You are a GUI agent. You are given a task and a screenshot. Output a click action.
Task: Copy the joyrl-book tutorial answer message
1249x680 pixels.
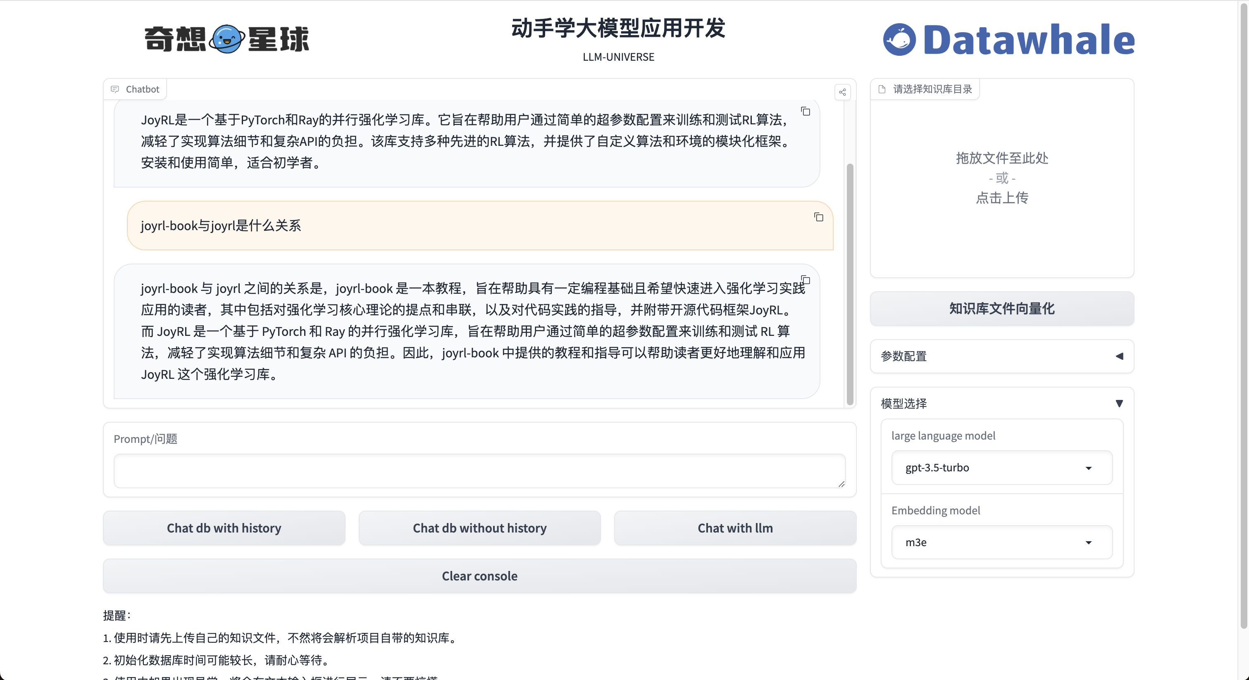coord(806,280)
